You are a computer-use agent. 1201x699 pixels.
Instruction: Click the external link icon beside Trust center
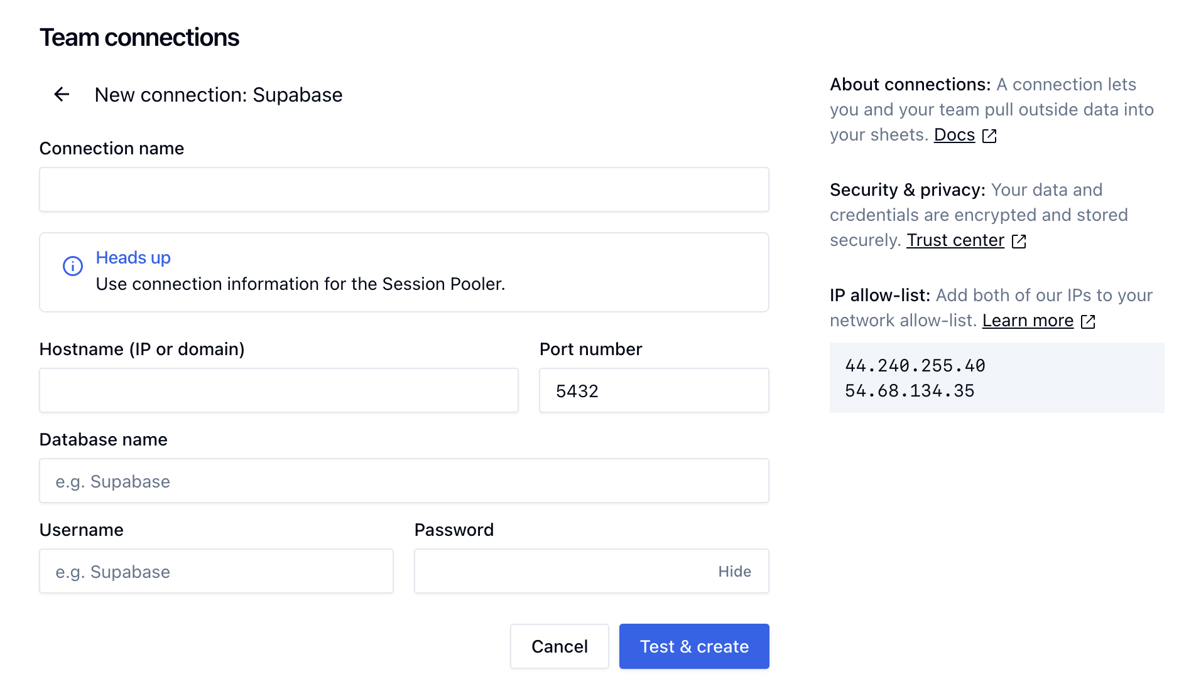tap(1019, 241)
